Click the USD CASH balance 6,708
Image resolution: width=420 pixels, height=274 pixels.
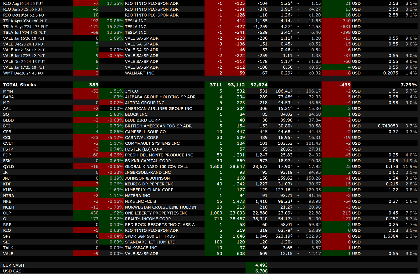(x=261, y=271)
